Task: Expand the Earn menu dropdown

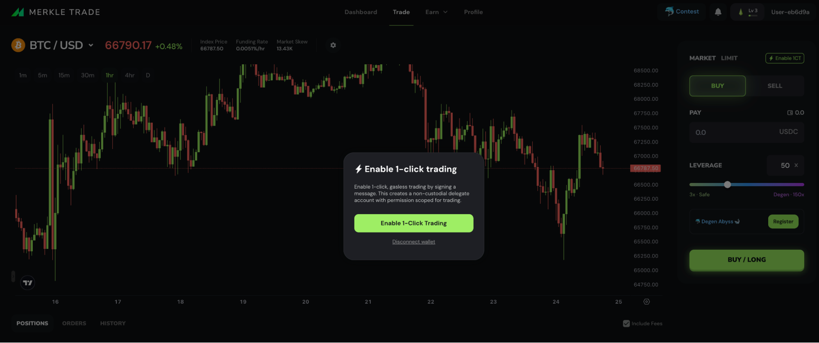Action: (x=436, y=12)
